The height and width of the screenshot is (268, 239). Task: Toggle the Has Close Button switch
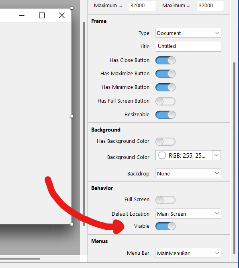coord(165,60)
